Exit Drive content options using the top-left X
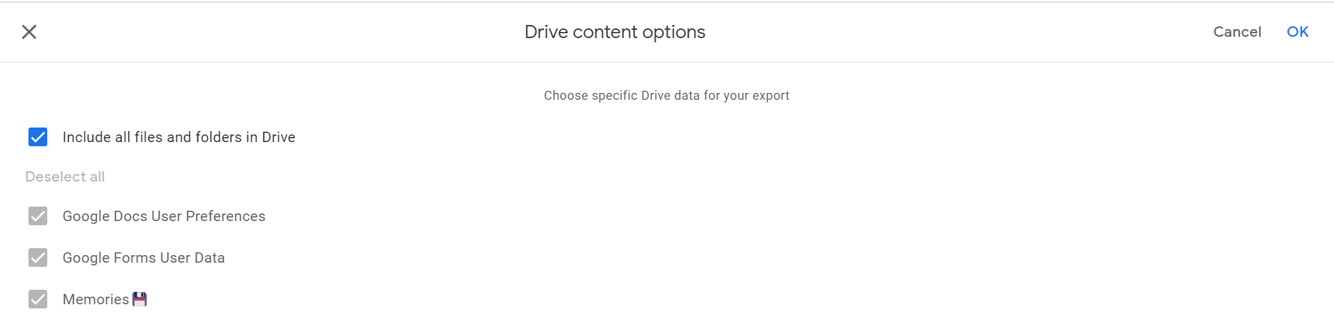This screenshot has height=323, width=1334. tap(29, 32)
